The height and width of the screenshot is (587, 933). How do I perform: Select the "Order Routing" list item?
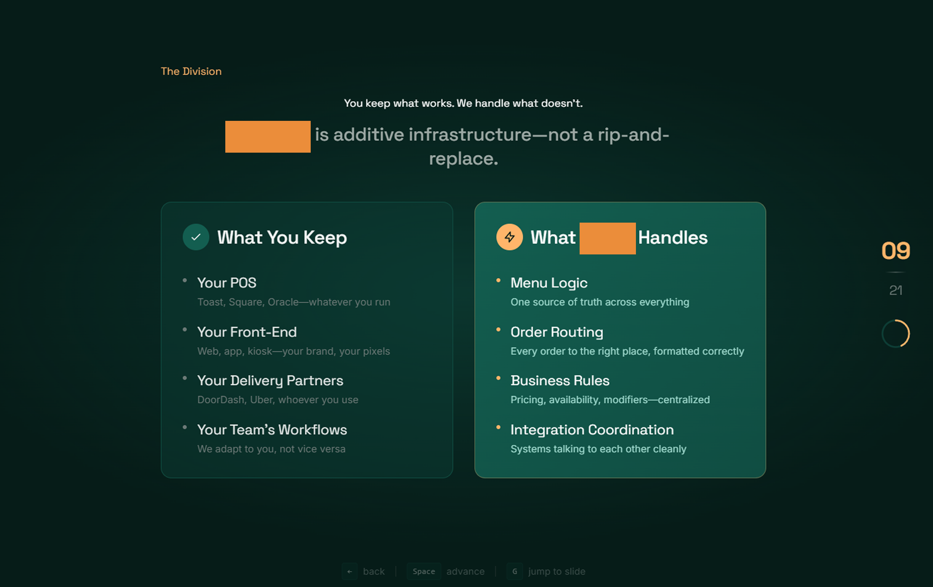point(556,332)
